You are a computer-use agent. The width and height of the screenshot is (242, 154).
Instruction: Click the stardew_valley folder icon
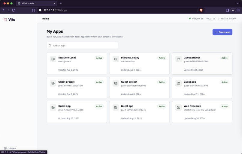(116, 59)
